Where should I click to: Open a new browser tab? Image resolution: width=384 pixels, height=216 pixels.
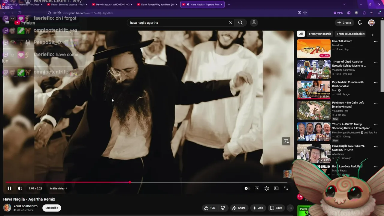click(229, 4)
